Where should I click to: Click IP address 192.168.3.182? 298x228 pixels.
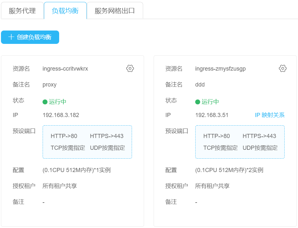[x=61, y=115]
